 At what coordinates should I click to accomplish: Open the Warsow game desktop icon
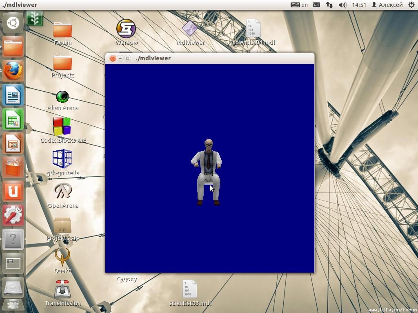click(126, 29)
